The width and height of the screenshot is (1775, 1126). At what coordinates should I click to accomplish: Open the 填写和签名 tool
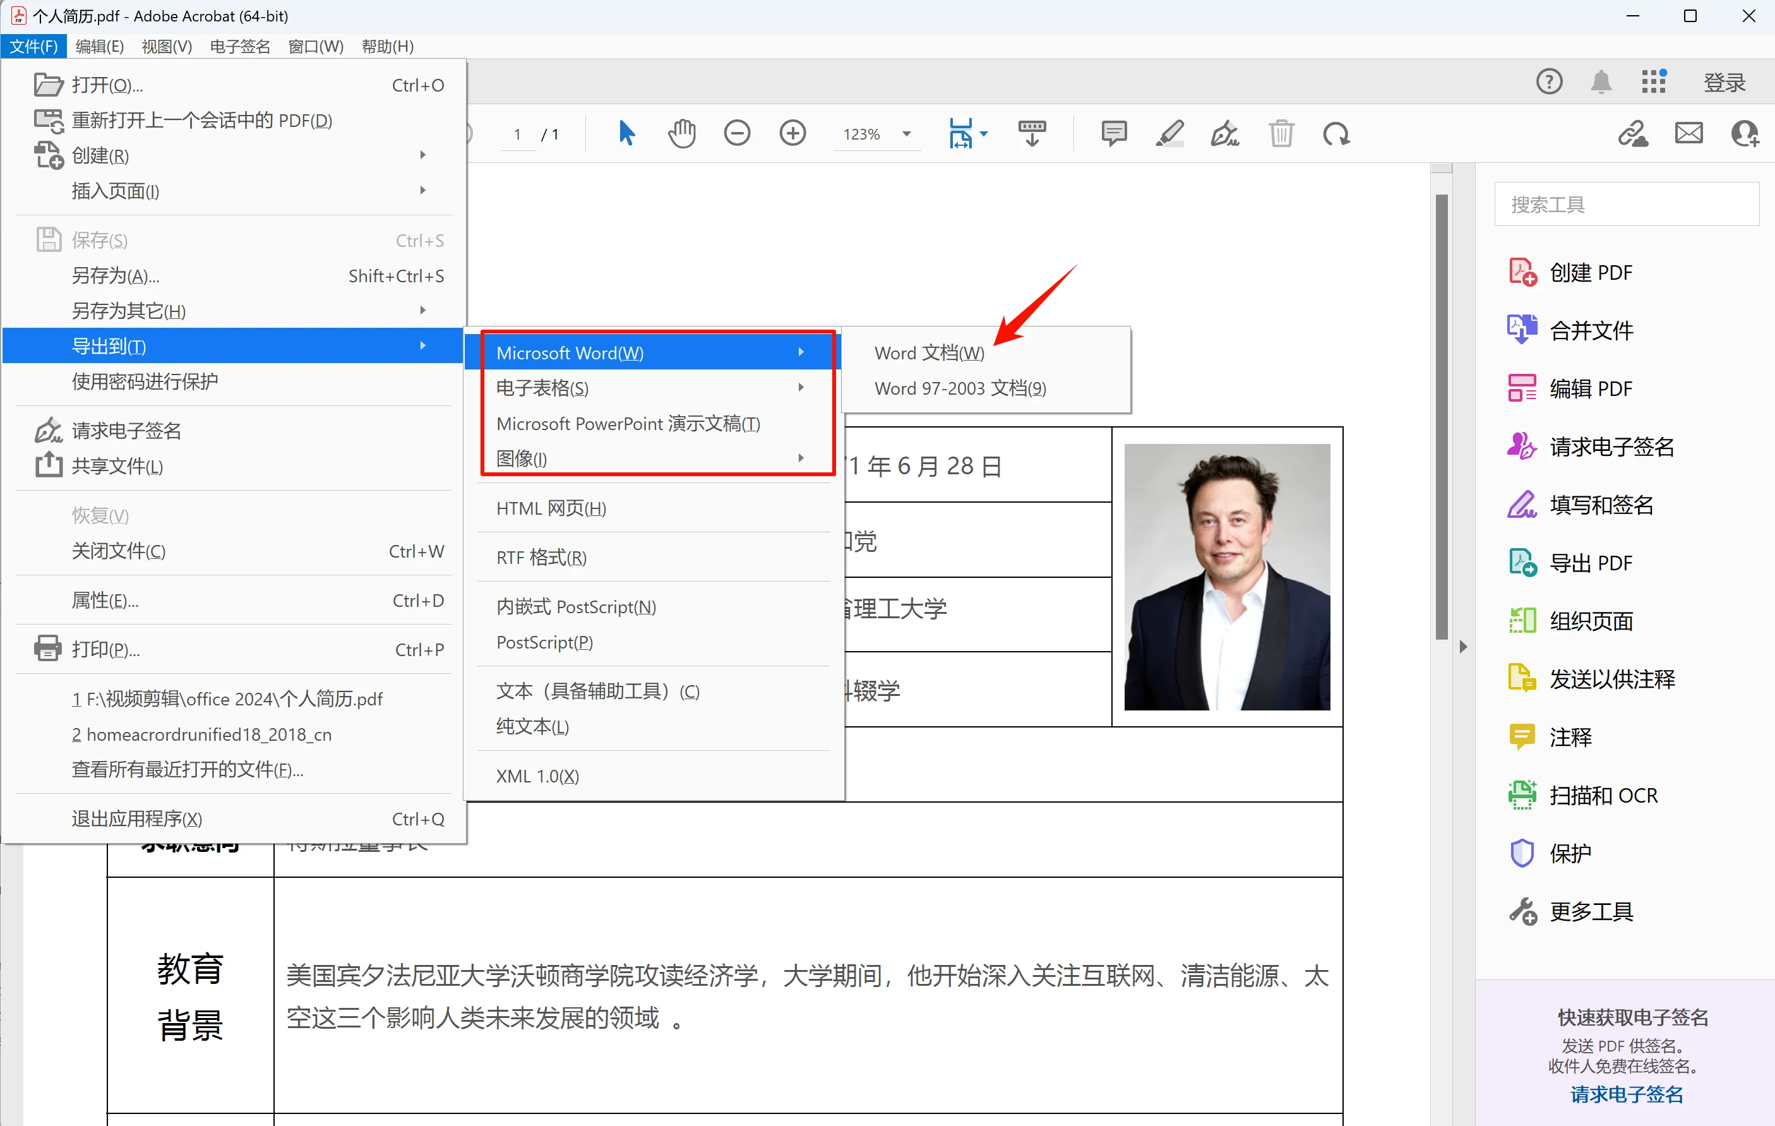click(1581, 505)
